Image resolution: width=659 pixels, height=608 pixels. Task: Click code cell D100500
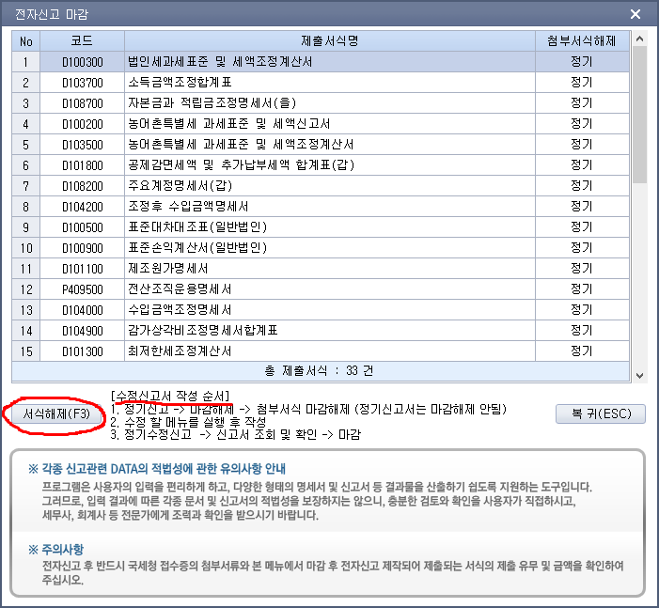[x=83, y=227]
